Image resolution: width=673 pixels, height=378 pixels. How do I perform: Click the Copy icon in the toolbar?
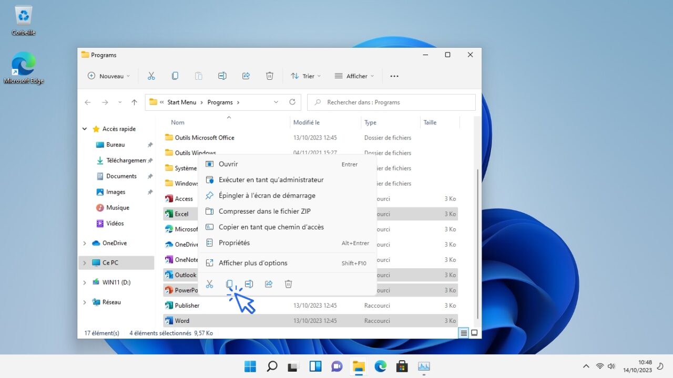click(175, 76)
